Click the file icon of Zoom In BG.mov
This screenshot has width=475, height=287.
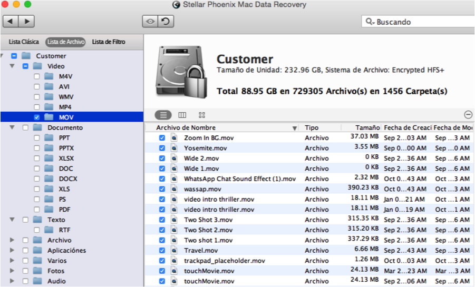coord(174,138)
